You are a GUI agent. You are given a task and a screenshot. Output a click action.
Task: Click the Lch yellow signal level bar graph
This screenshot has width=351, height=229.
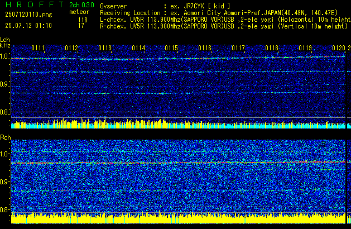point(178,123)
